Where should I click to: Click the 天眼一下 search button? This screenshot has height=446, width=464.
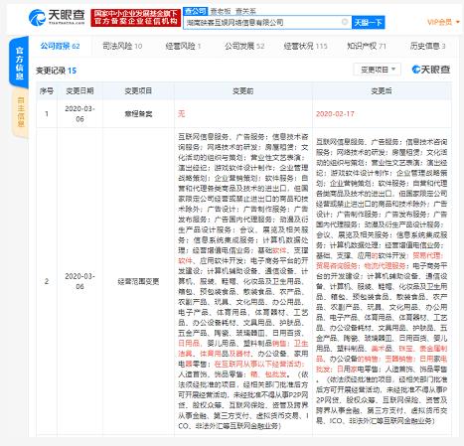click(368, 23)
